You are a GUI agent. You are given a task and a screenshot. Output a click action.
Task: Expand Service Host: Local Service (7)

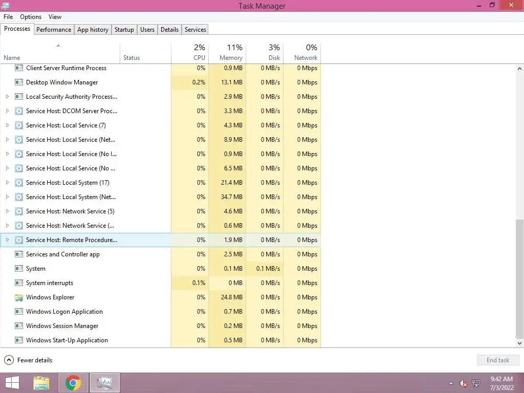coord(7,125)
